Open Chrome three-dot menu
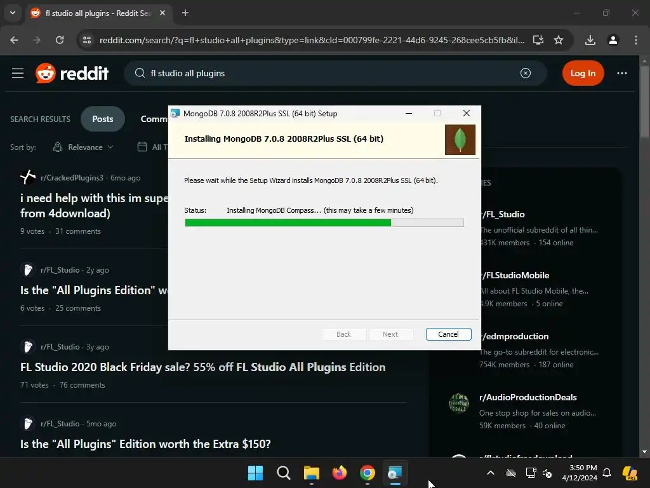 tap(636, 40)
